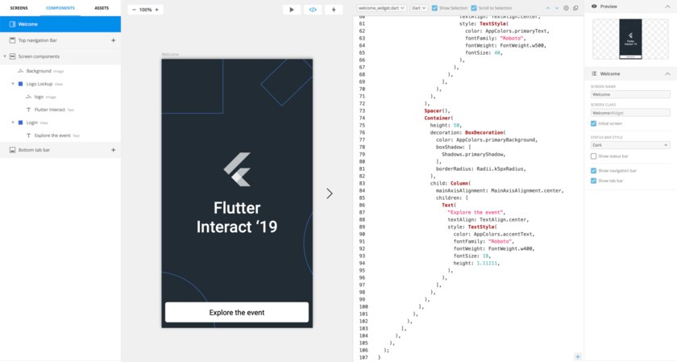Screen dimensions: 677x362
Task: Zoom out with the minus icon
Action: tap(134, 10)
